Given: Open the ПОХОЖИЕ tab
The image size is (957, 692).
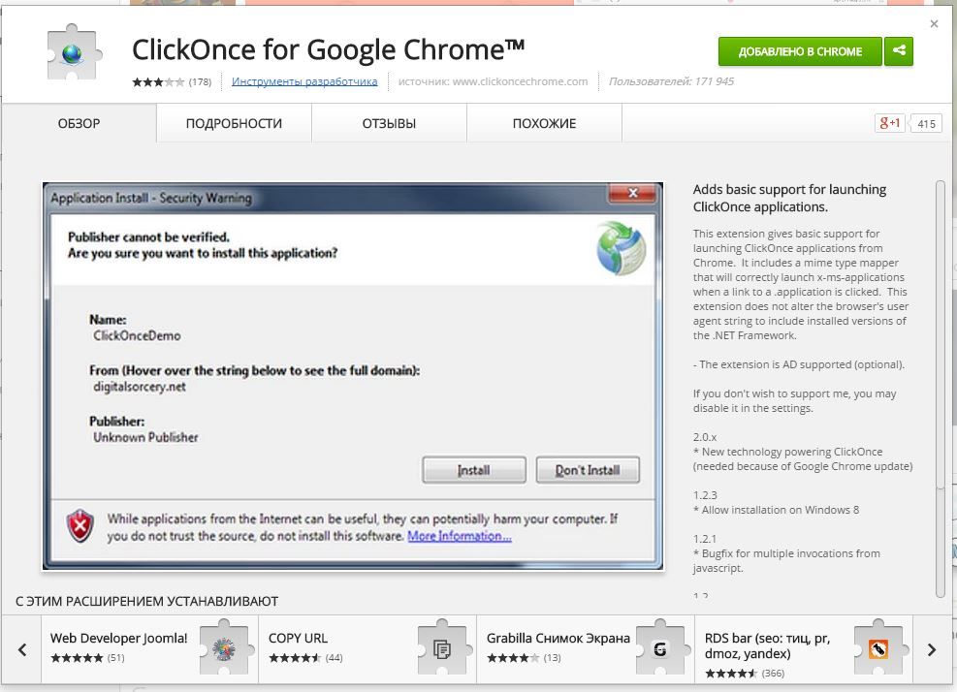Looking at the screenshot, I should (x=544, y=124).
